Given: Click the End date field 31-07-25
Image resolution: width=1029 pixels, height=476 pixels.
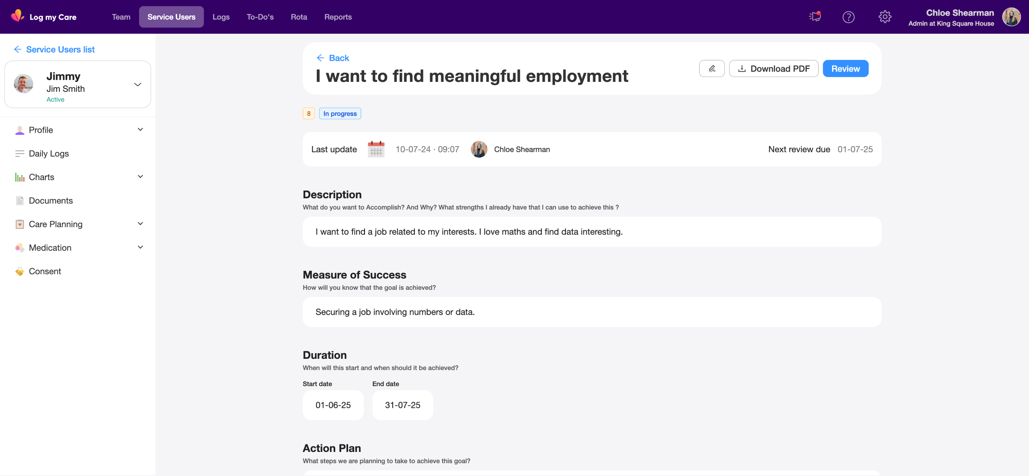Looking at the screenshot, I should [x=402, y=405].
